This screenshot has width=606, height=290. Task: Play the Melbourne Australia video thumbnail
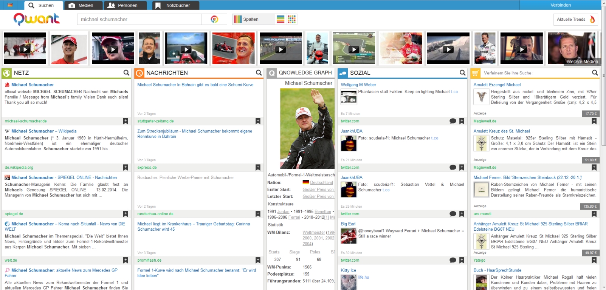click(281, 48)
